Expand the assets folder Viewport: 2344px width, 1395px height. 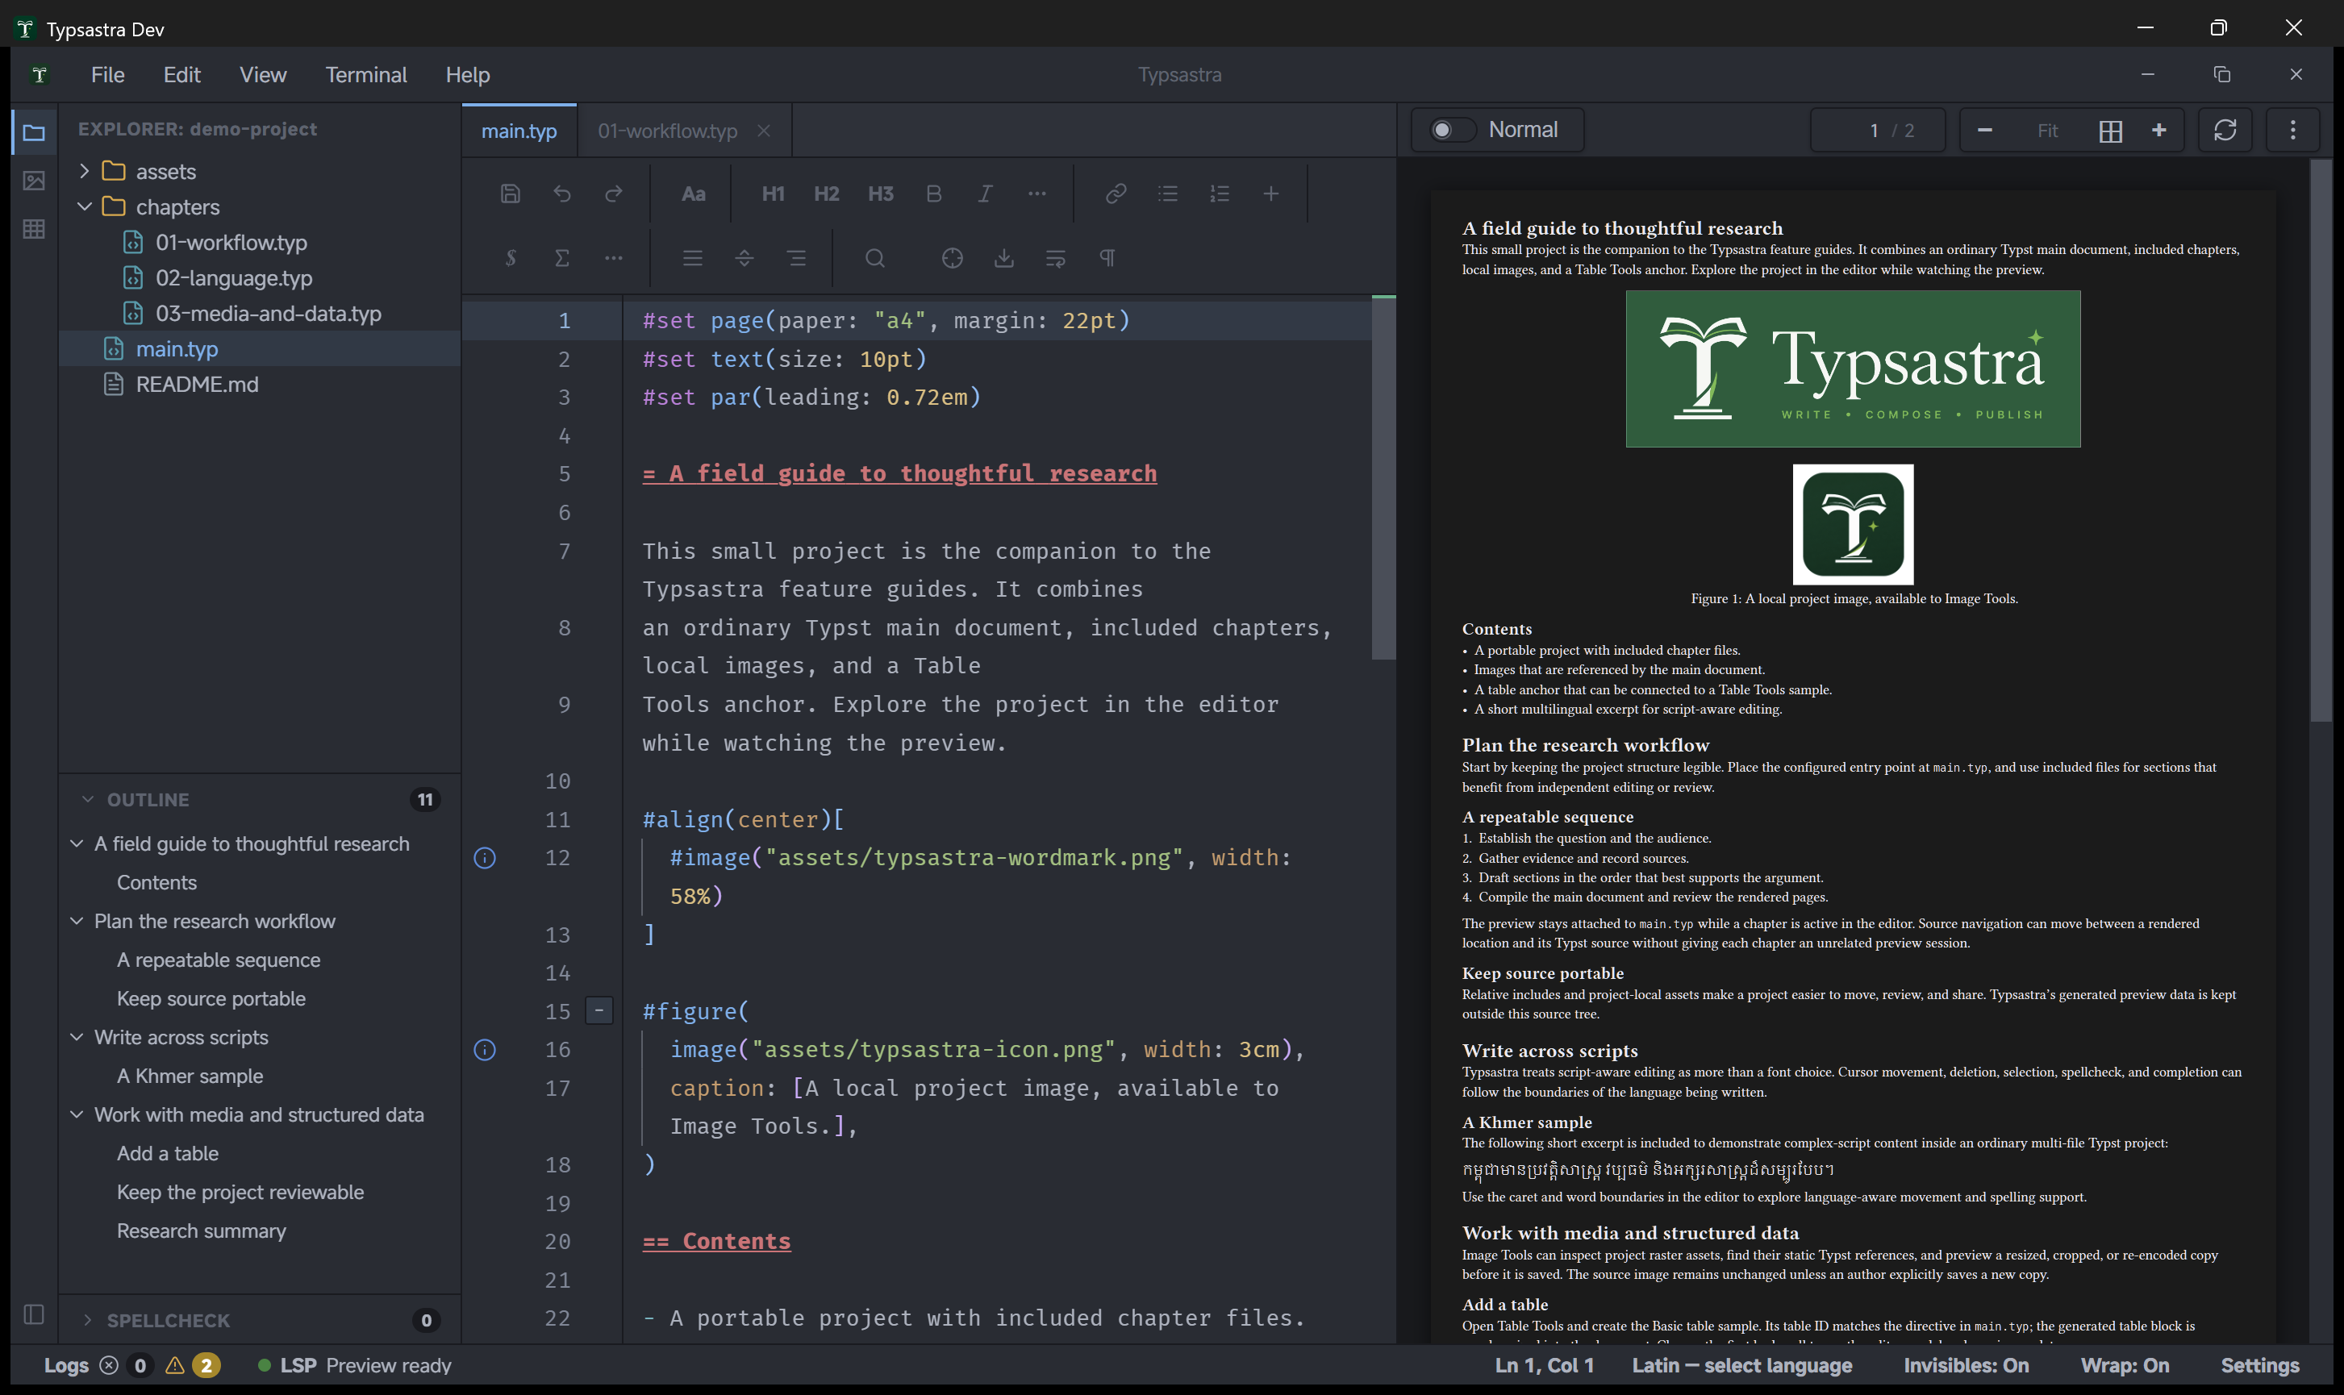click(x=84, y=170)
